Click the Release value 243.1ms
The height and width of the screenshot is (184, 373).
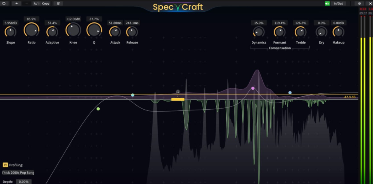click(132, 23)
